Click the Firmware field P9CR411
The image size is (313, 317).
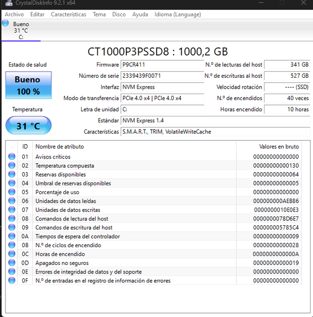(x=162, y=65)
